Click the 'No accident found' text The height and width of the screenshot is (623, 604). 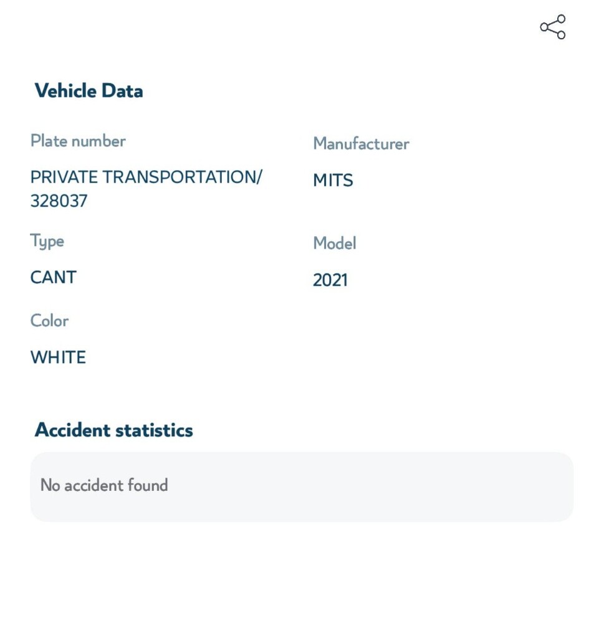tap(104, 485)
